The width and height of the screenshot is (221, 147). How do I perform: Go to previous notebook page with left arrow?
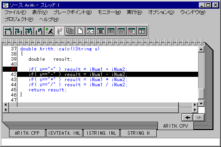point(187,117)
